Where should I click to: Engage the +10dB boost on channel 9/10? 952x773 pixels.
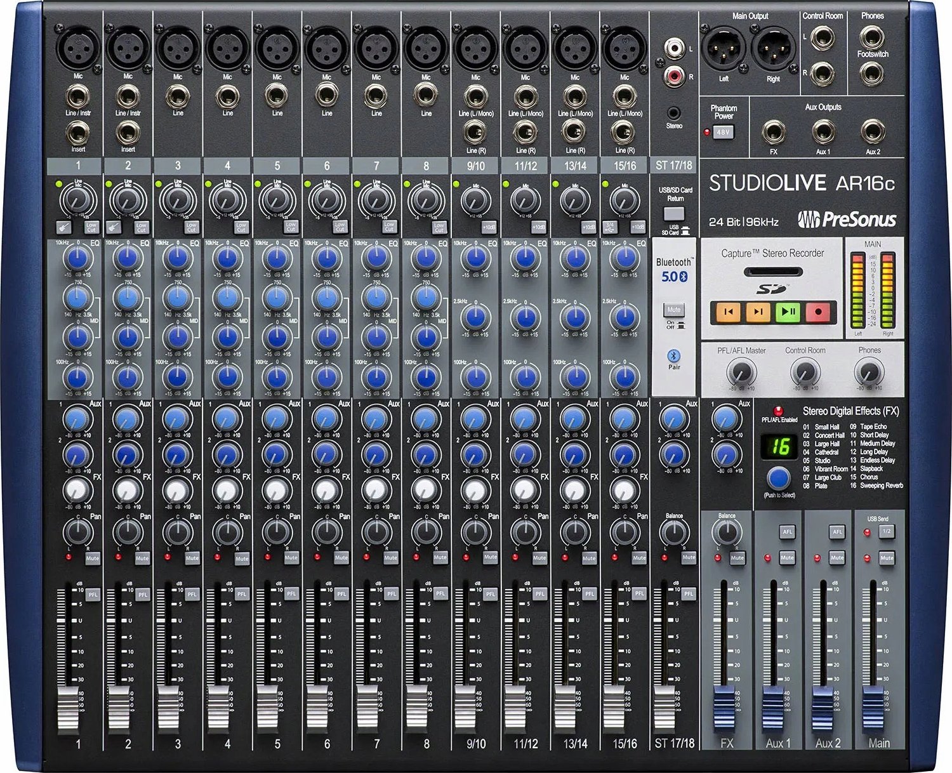point(490,226)
